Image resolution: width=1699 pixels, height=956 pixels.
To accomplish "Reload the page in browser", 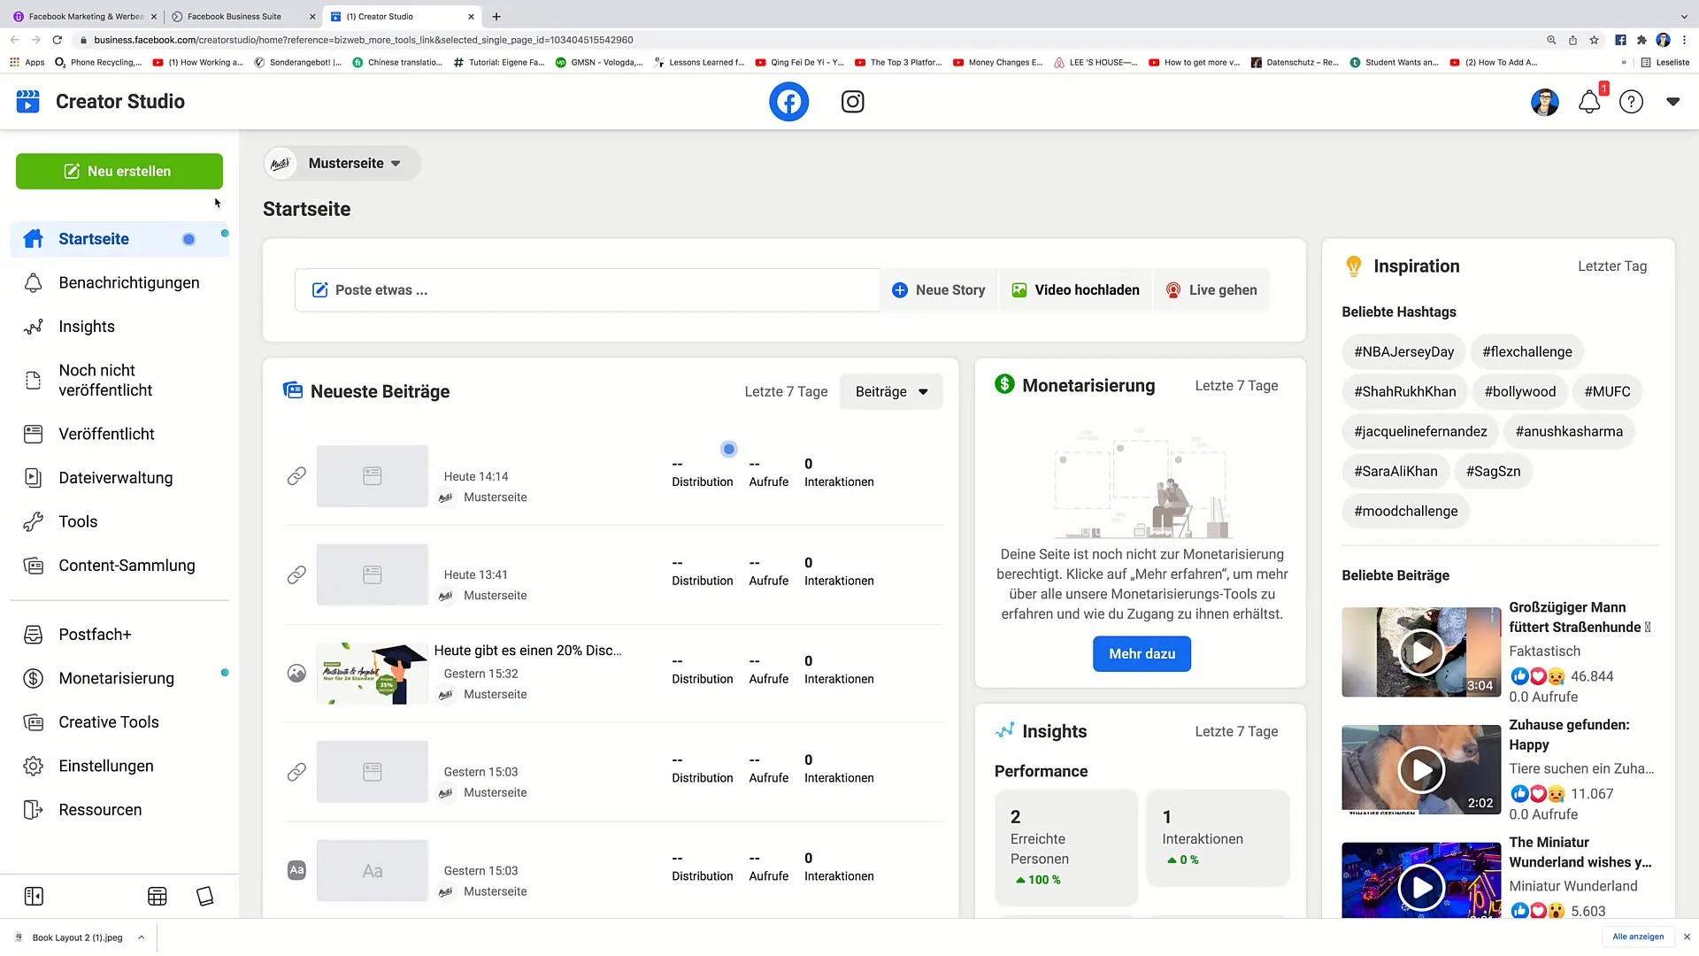I will 58,40.
